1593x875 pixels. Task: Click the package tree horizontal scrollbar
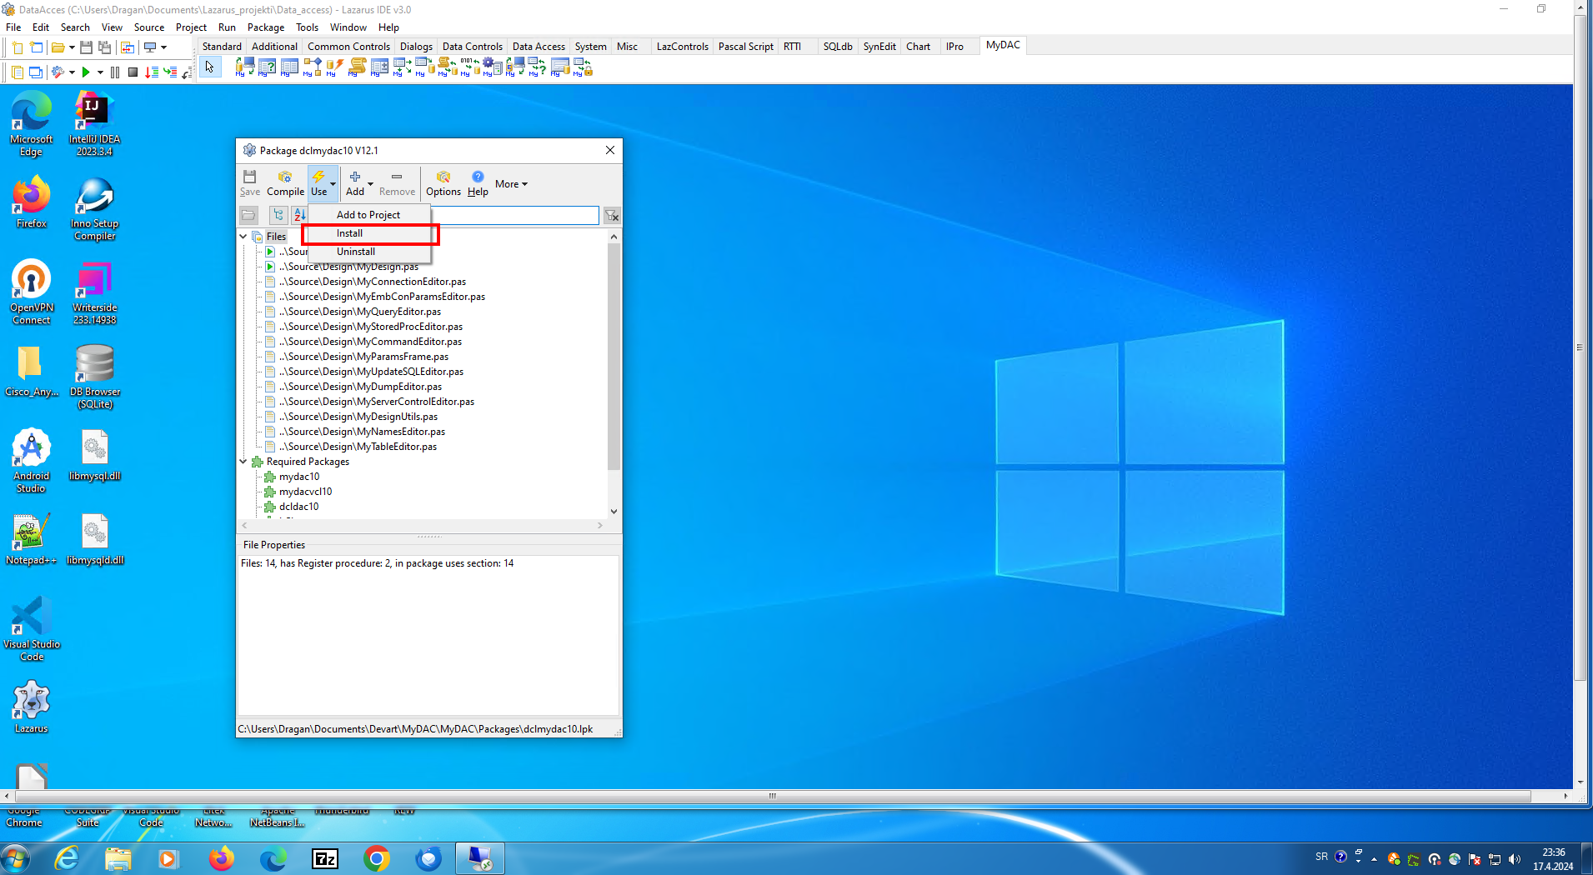pyautogui.click(x=421, y=526)
